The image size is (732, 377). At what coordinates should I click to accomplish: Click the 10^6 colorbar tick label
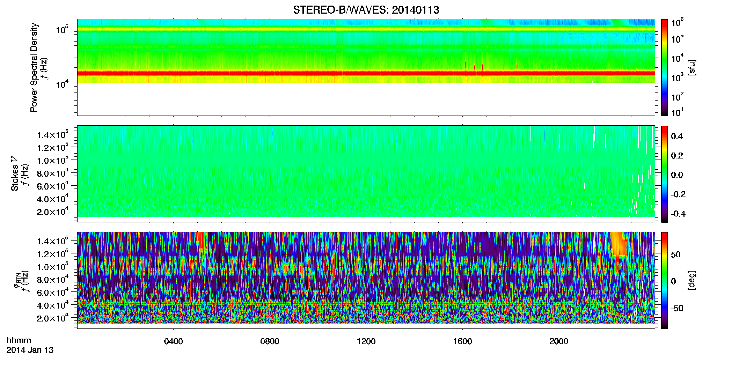pyautogui.click(x=677, y=23)
